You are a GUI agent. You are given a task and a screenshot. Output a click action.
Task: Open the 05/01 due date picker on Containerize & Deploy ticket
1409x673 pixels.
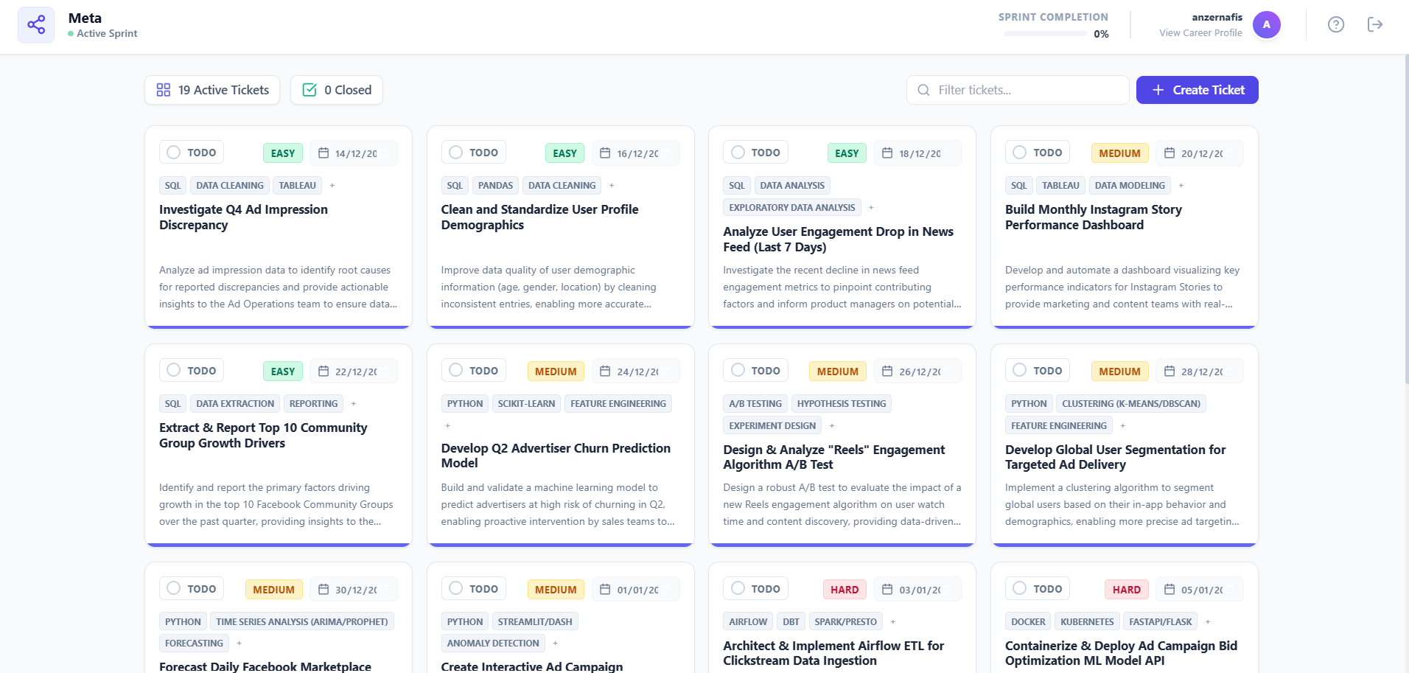coord(1200,590)
